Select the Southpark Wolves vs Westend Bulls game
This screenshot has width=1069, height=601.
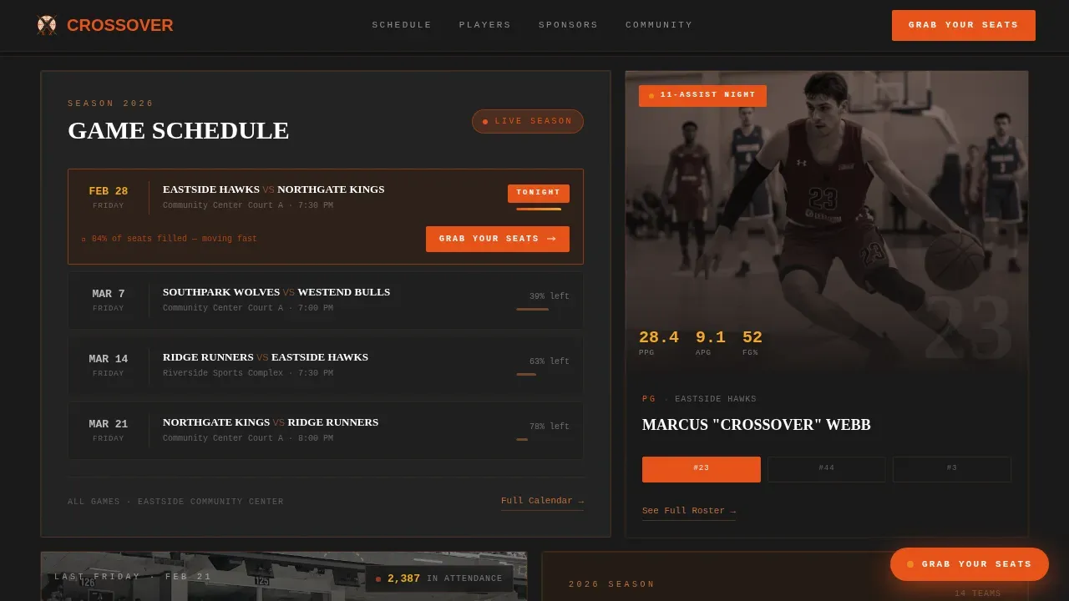326,300
